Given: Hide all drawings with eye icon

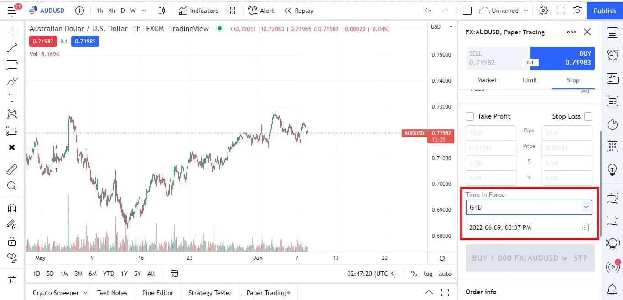Looking at the screenshot, I should point(12,256).
